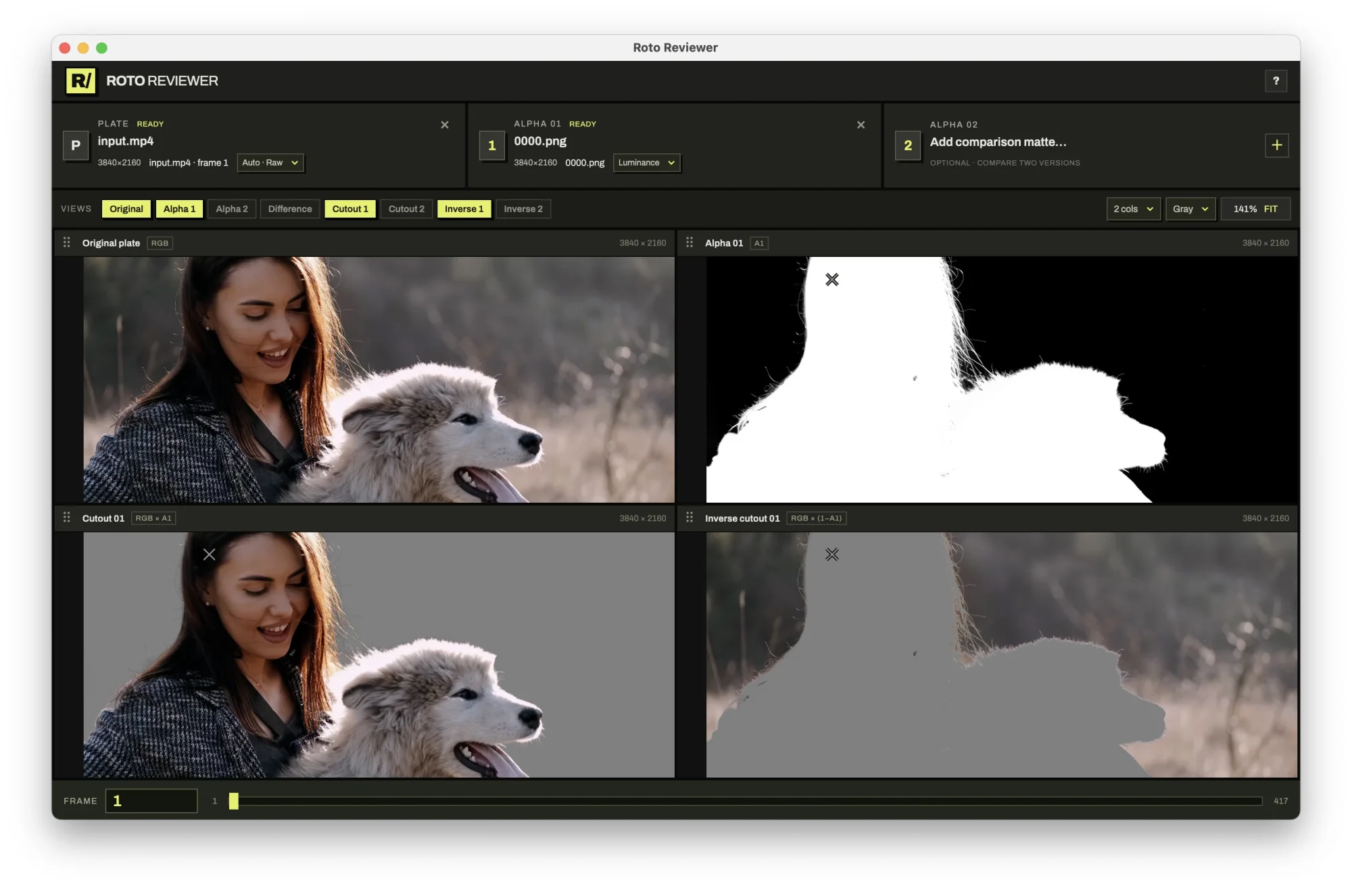
Task: Click the 141% zoom value
Action: click(x=1245, y=209)
